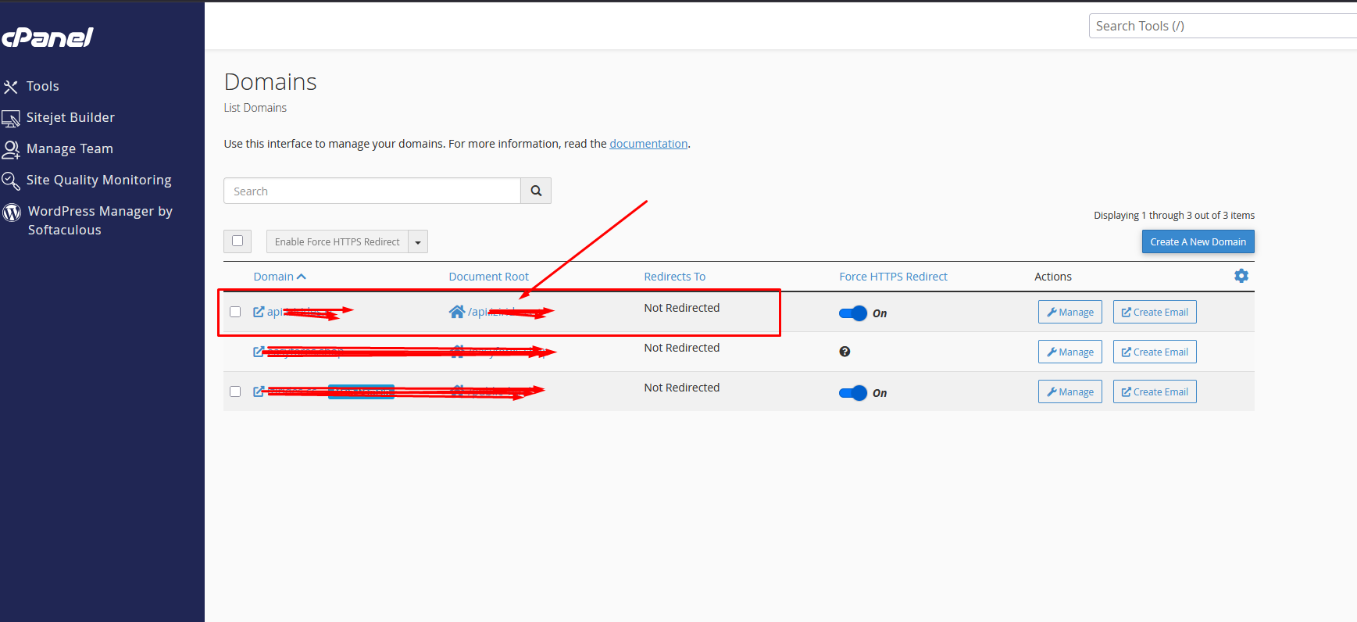This screenshot has height=622, width=1357.
Task: Open the documentation link
Action: [648, 144]
